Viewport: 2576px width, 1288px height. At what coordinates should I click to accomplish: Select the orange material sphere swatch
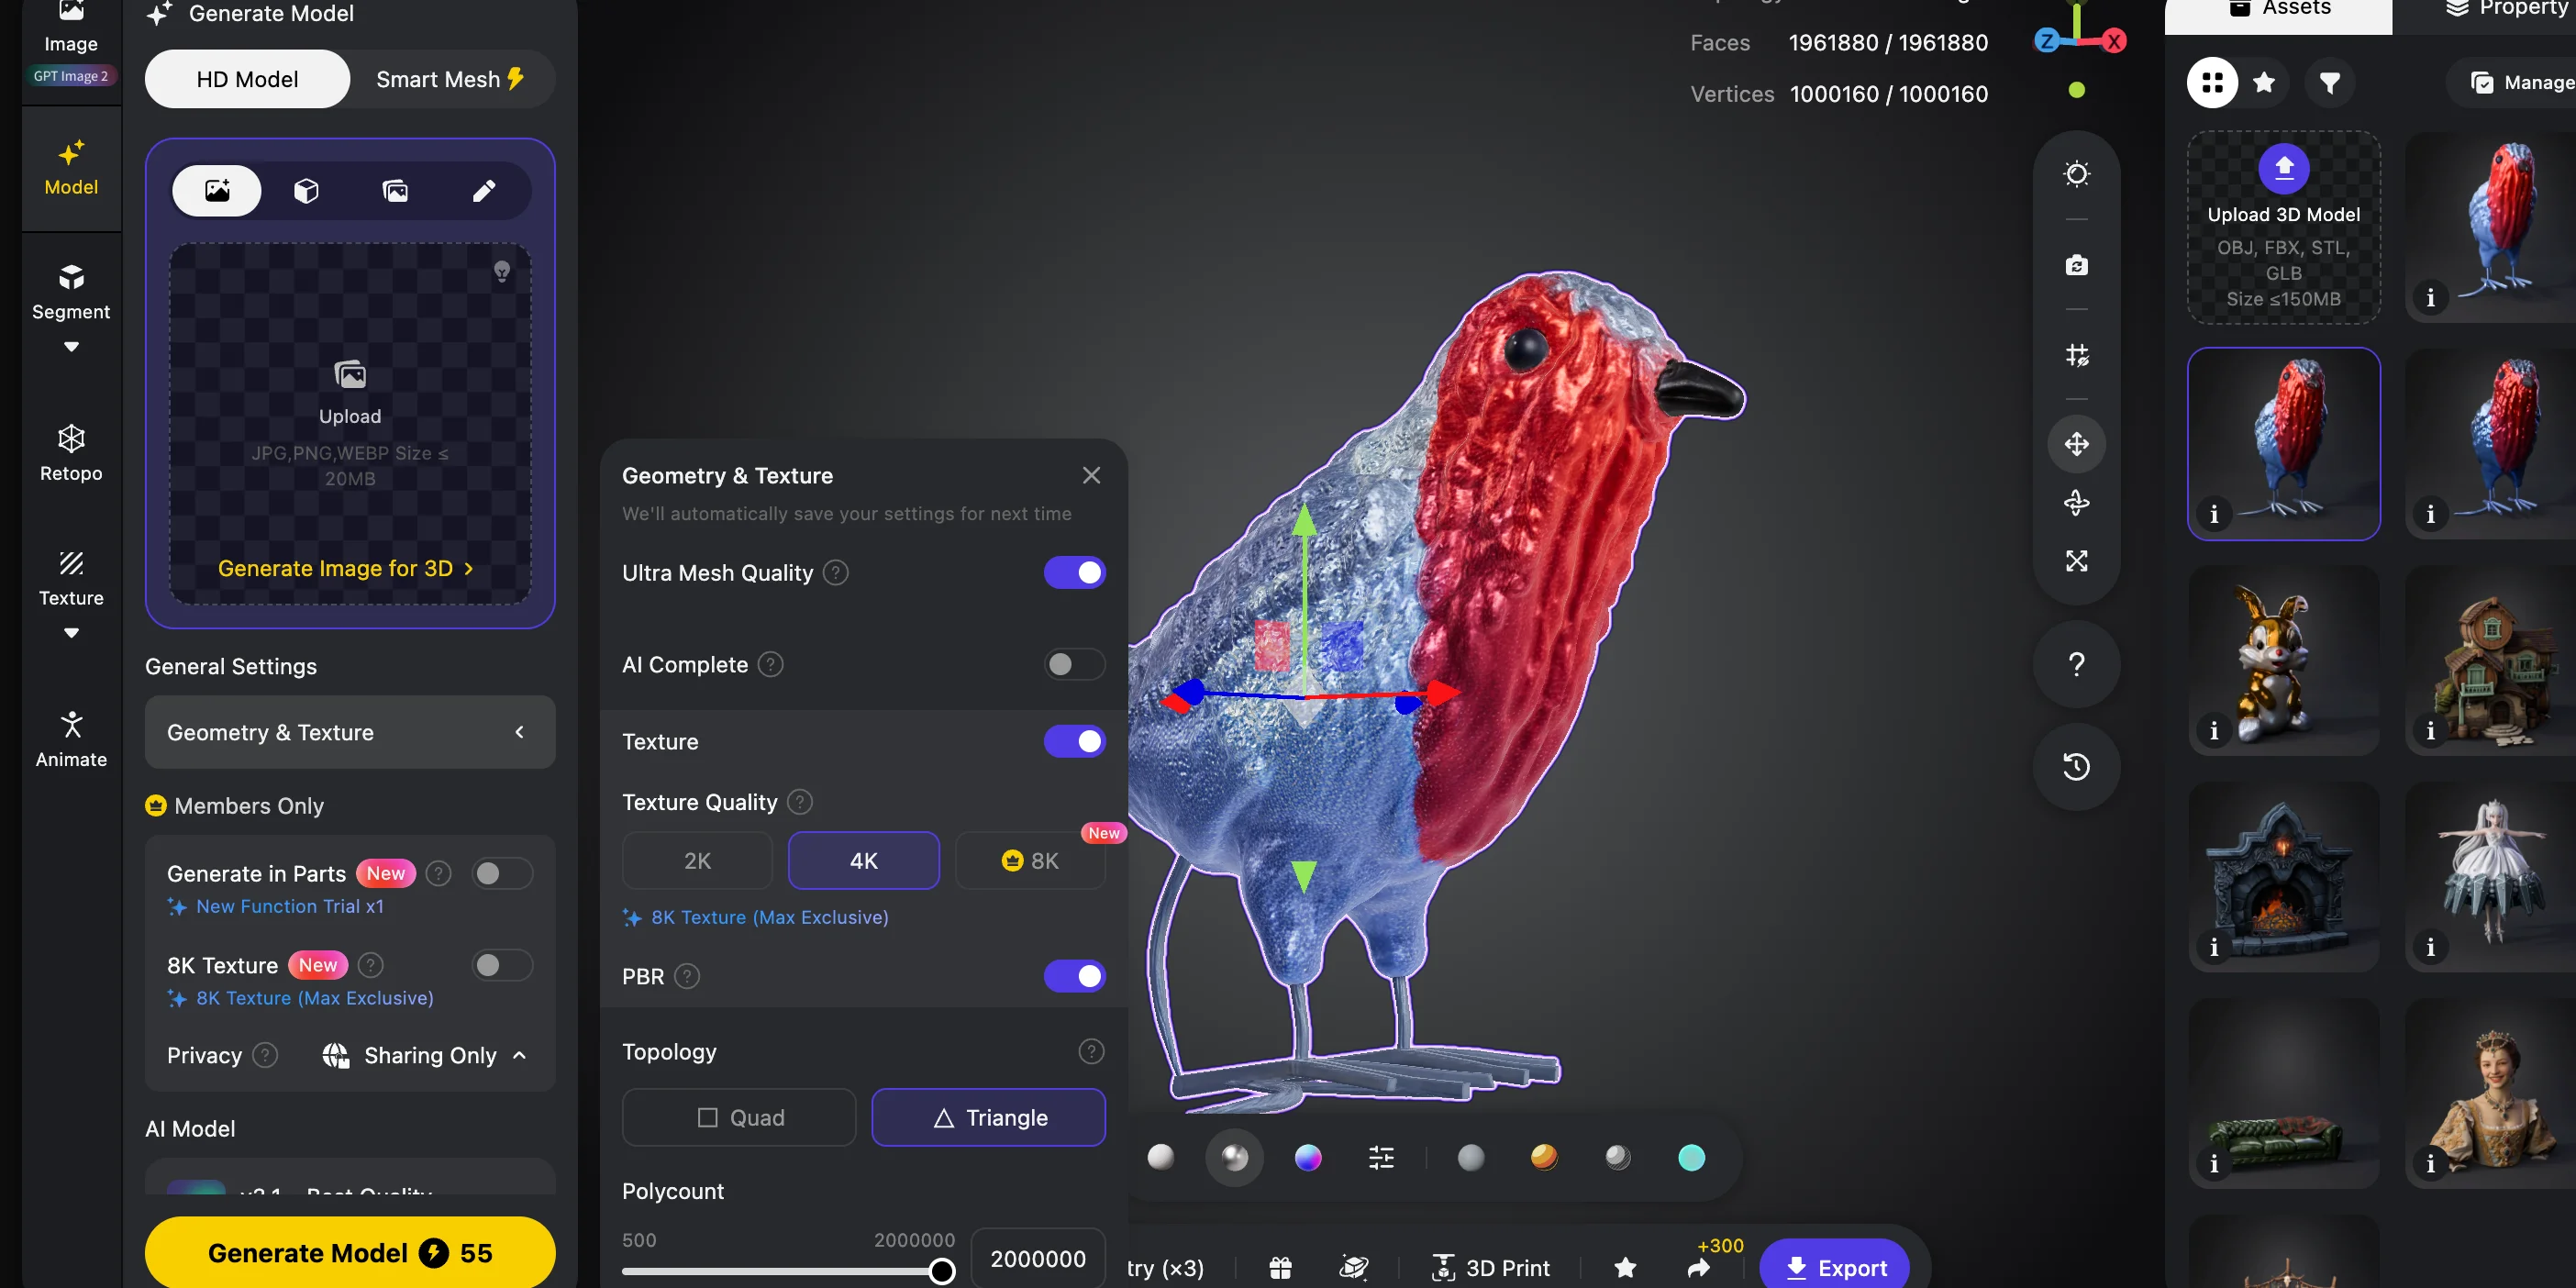(x=1544, y=1158)
